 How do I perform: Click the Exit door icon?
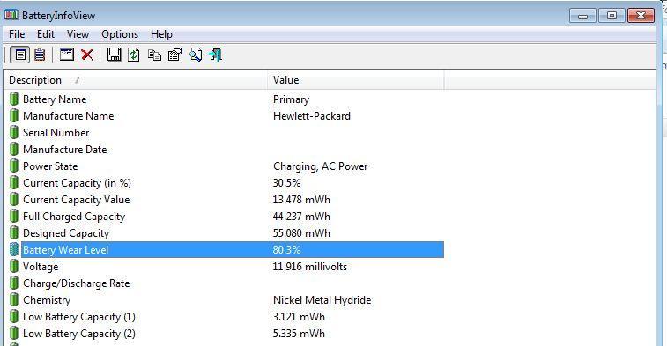pyautogui.click(x=216, y=55)
